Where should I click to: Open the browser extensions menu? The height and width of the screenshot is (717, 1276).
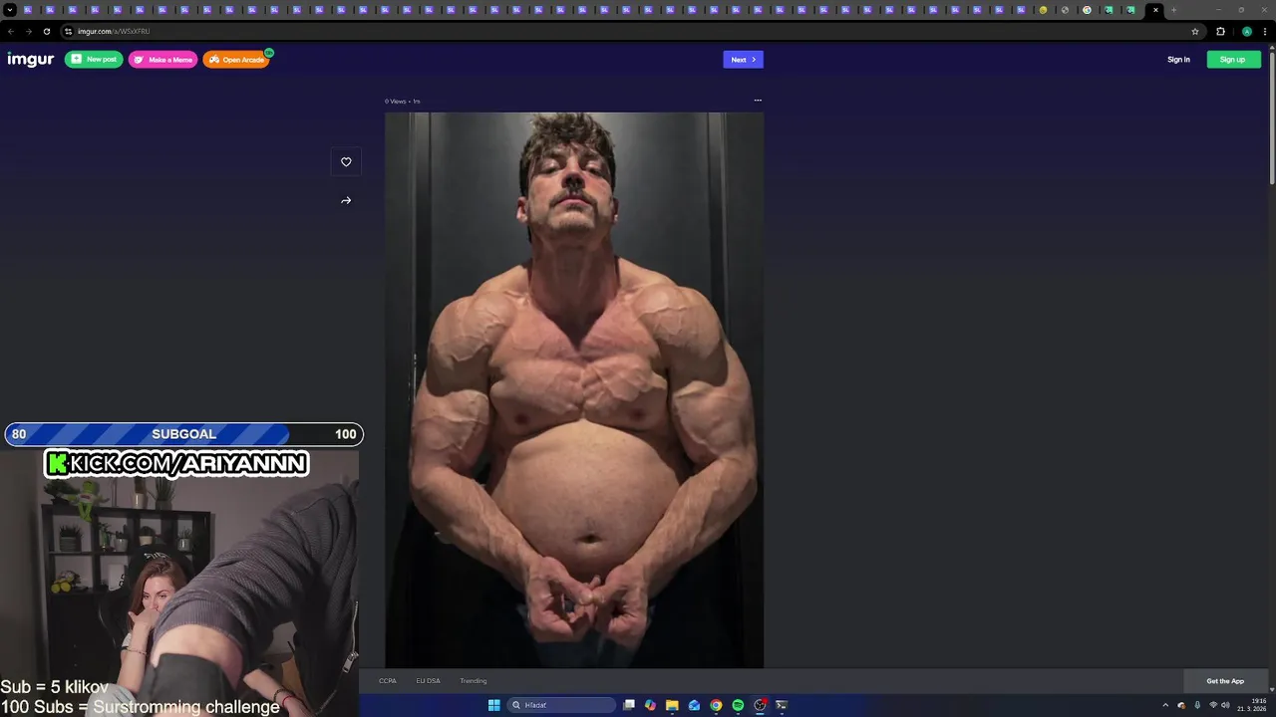coord(1220,31)
